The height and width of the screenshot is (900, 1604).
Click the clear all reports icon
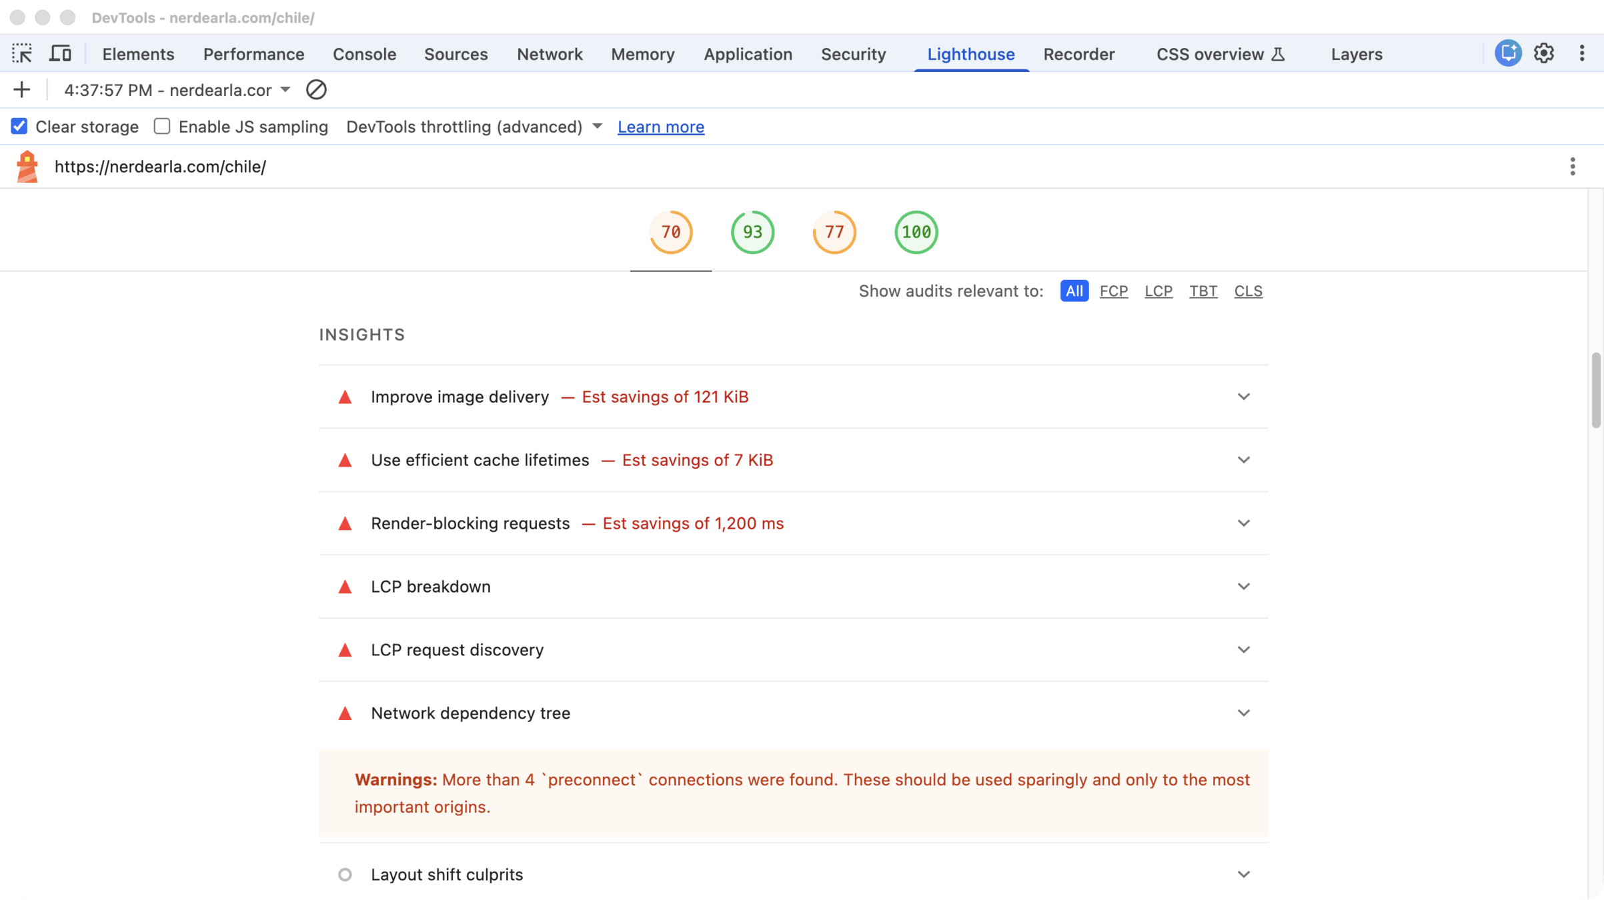coord(316,90)
